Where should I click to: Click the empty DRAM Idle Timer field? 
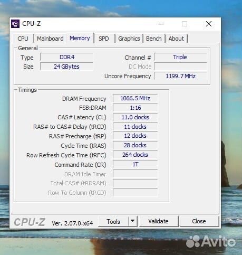tap(135, 174)
